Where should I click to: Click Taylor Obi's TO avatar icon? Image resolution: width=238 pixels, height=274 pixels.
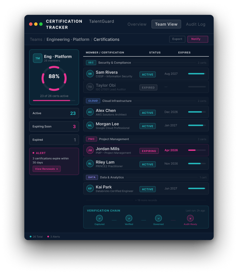pos(90,87)
